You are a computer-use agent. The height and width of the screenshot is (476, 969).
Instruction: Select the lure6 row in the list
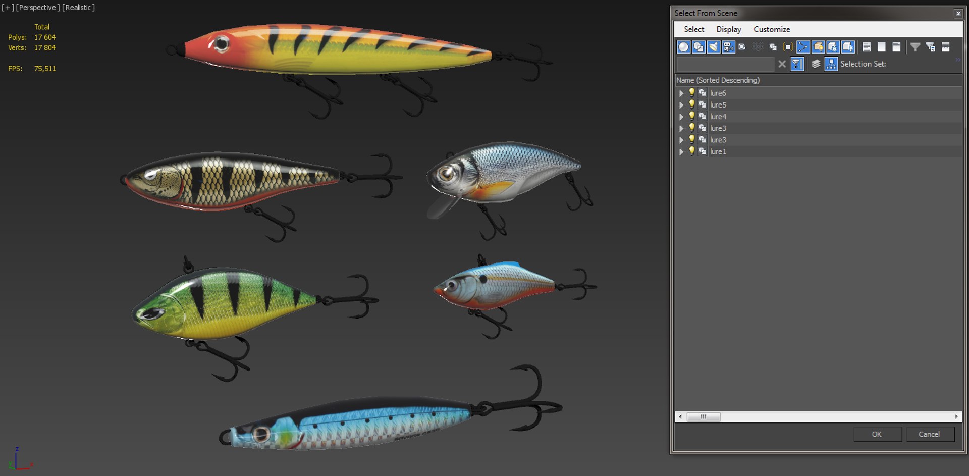point(818,93)
